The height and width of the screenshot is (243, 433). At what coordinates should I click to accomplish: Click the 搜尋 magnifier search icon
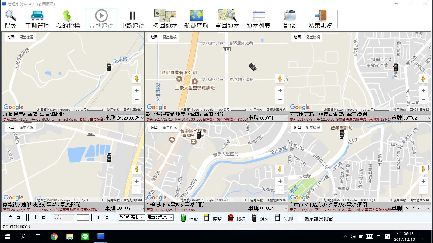click(10, 19)
